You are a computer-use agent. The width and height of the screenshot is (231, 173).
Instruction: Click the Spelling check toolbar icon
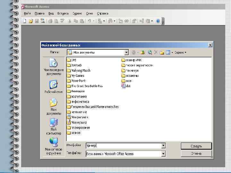click(62, 21)
